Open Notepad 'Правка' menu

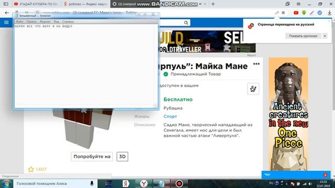(31, 21)
